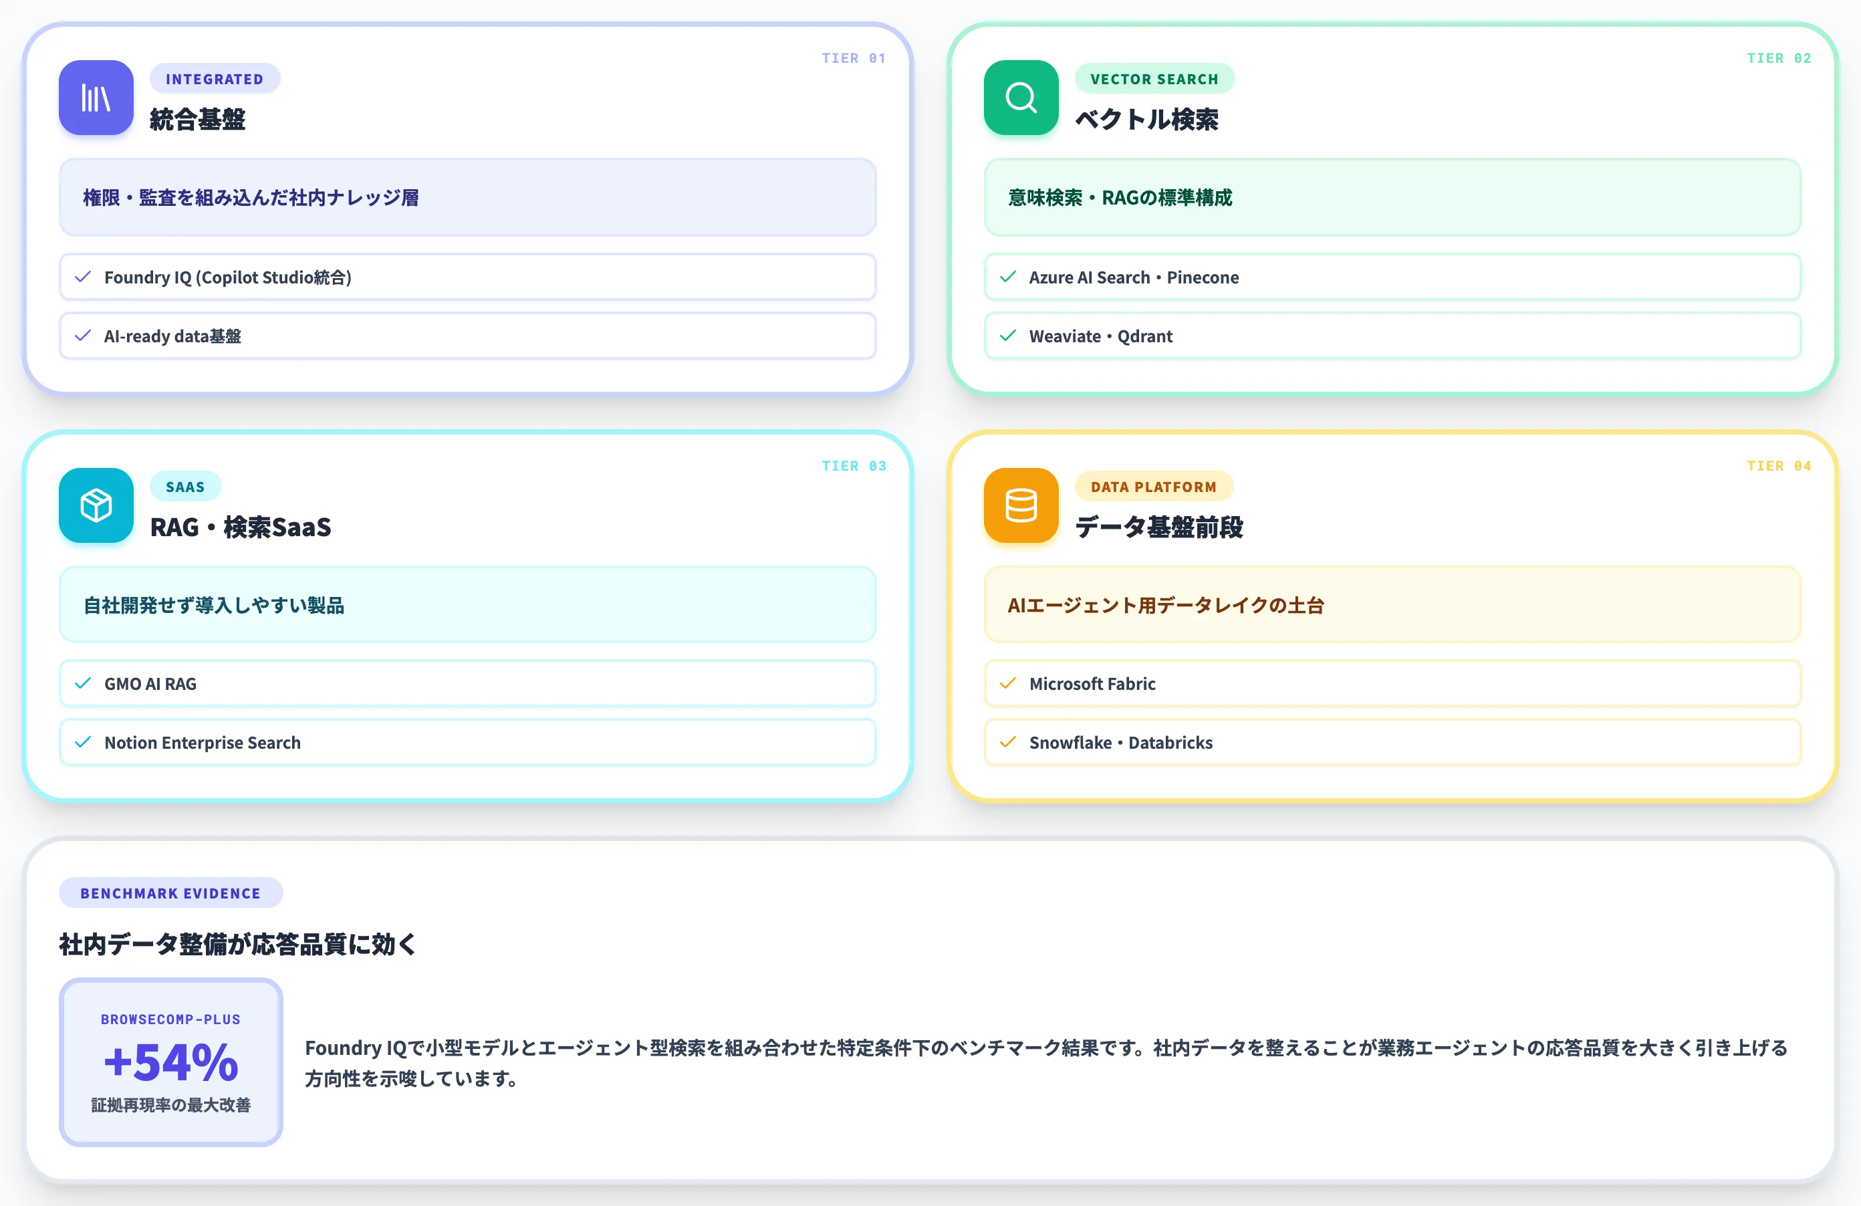The width and height of the screenshot is (1861, 1206).
Task: Click the Microsoft Fabric text
Action: pos(1092,684)
